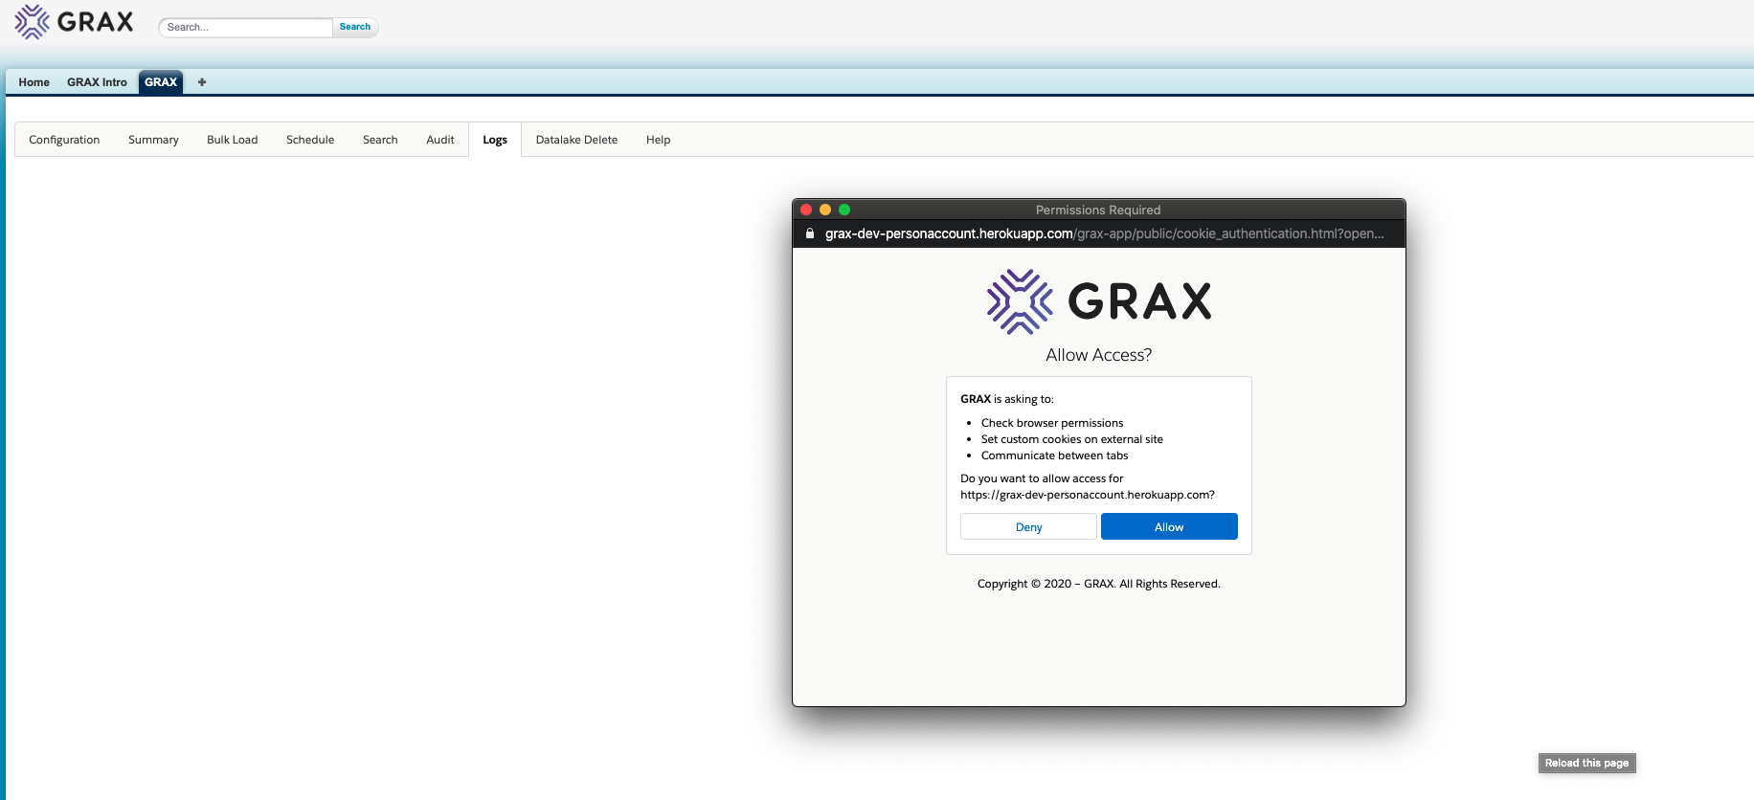The height and width of the screenshot is (800, 1754).
Task: Go to the Search sub-tab
Action: [380, 140]
